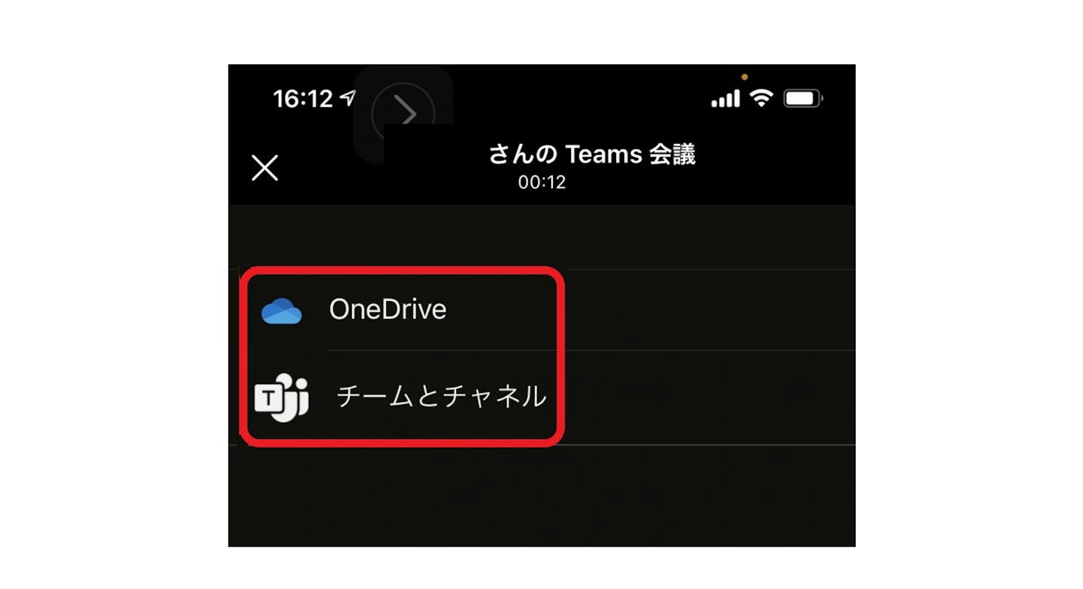1083x589 pixels.
Task: Select the チームとチャネル text label
Action: pyautogui.click(x=442, y=396)
